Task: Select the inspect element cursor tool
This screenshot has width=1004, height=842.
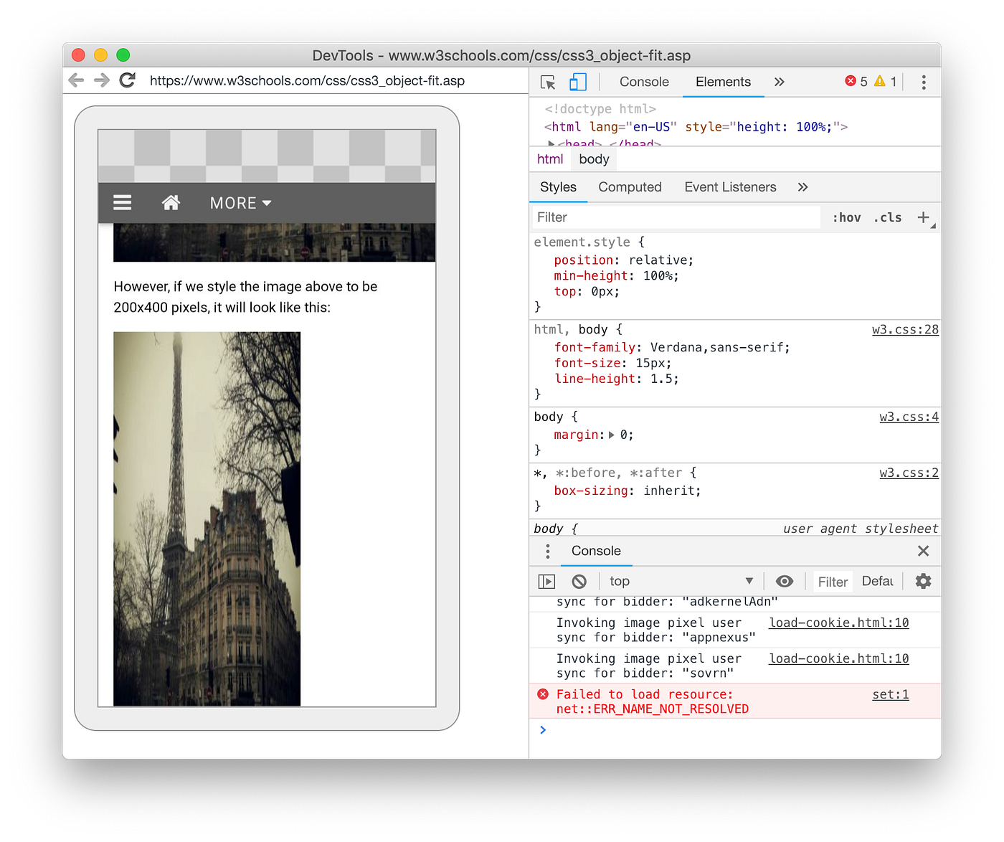Action: pos(547,82)
